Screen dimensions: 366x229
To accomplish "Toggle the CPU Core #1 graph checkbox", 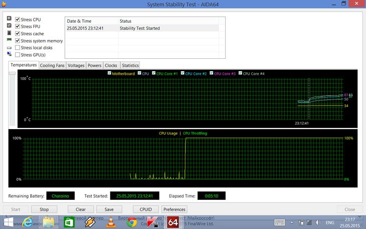I will (153, 73).
